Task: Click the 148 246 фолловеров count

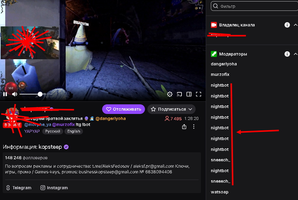Action: (26, 158)
